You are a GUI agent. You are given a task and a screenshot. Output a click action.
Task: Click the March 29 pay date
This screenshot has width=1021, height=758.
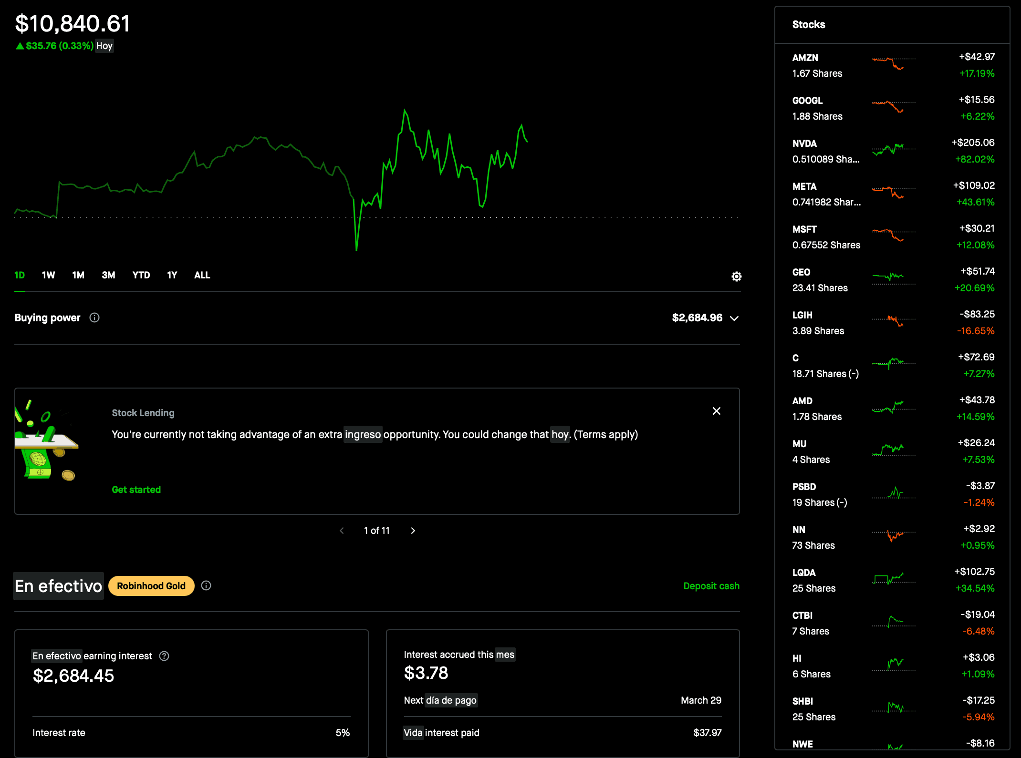(701, 700)
